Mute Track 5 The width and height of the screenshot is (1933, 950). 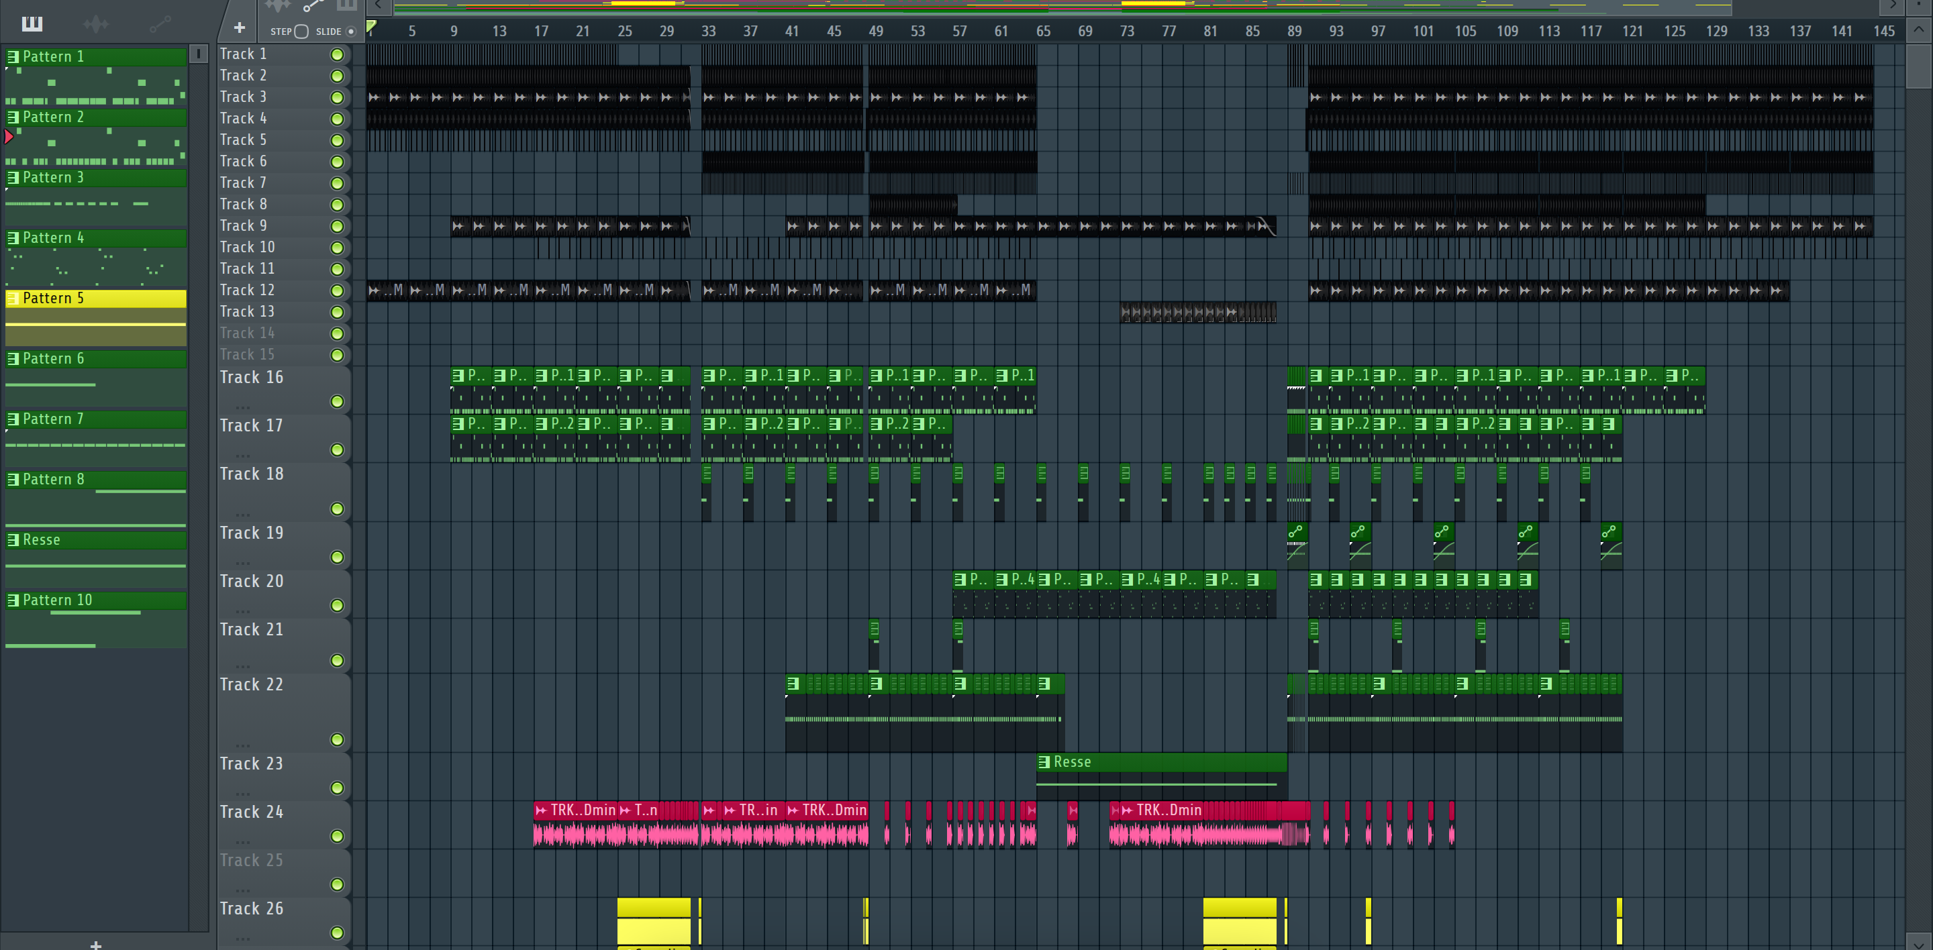pyautogui.click(x=337, y=140)
